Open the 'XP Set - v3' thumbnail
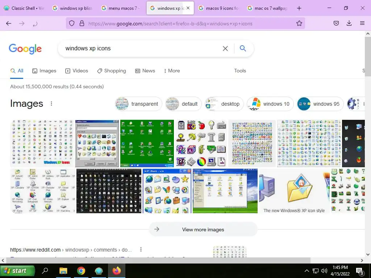 tap(167, 191)
